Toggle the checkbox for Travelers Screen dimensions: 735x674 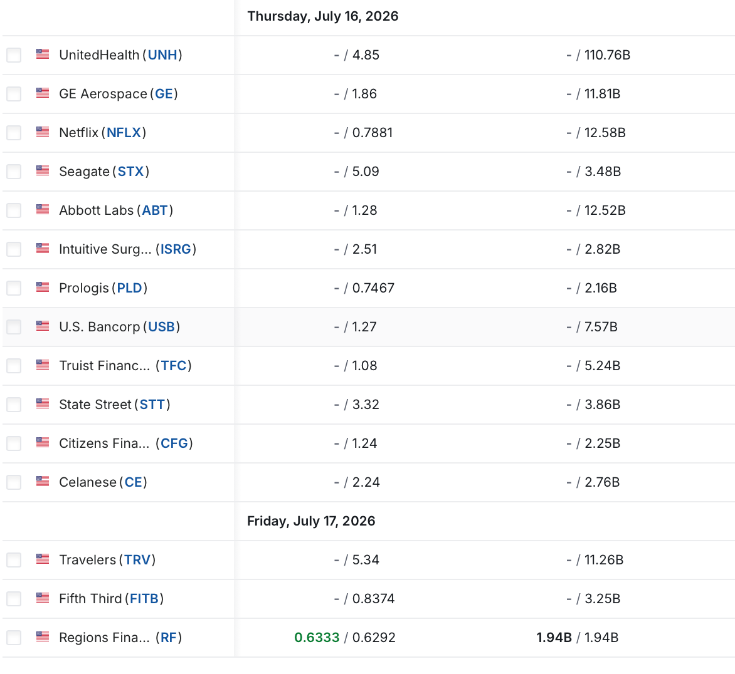(14, 560)
